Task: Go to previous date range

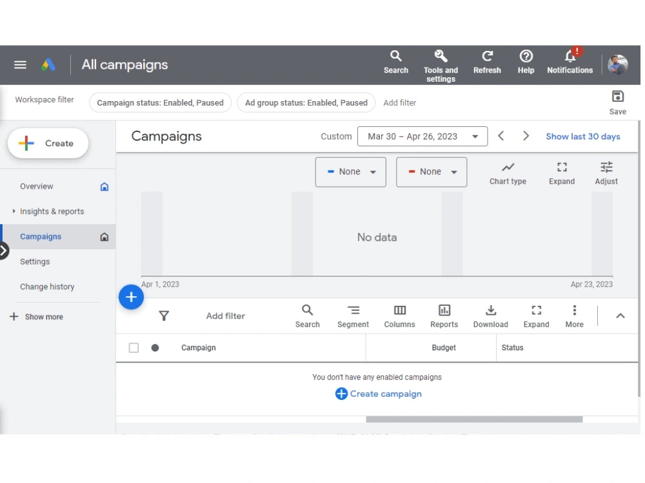Action: [x=501, y=136]
